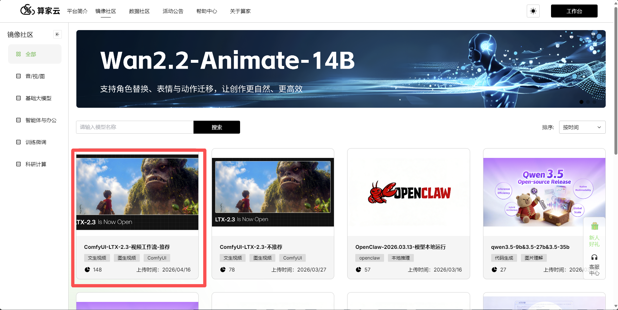The width and height of the screenshot is (618, 310).
Task: Open the Qwen 3.5 thumbnail image
Action: click(544, 192)
